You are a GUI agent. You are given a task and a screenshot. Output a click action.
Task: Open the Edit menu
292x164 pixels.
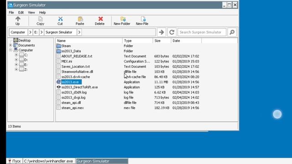(x=21, y=12)
